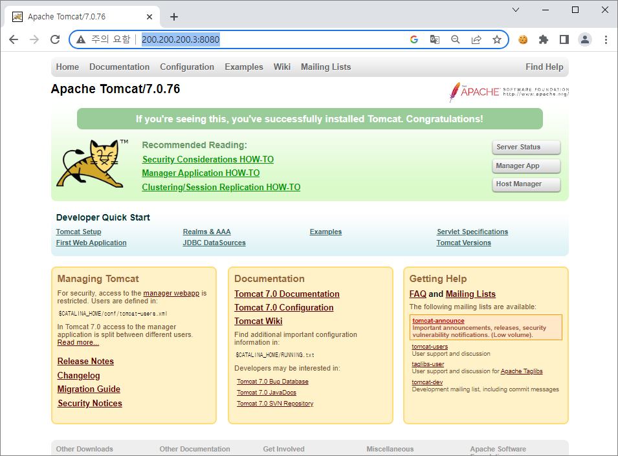
Task: Open Manager Application HOW-TO link
Action: (x=201, y=173)
